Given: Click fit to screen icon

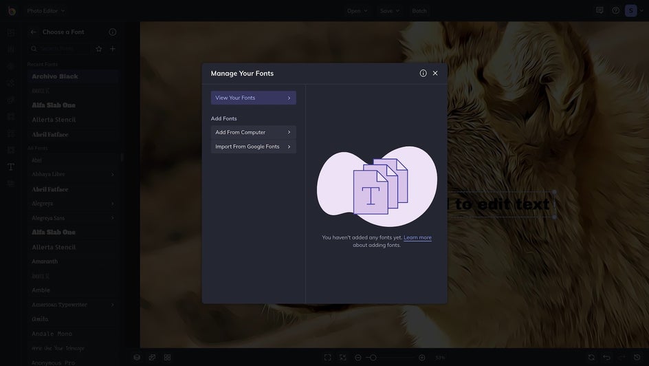Looking at the screenshot, I should click(x=327, y=357).
